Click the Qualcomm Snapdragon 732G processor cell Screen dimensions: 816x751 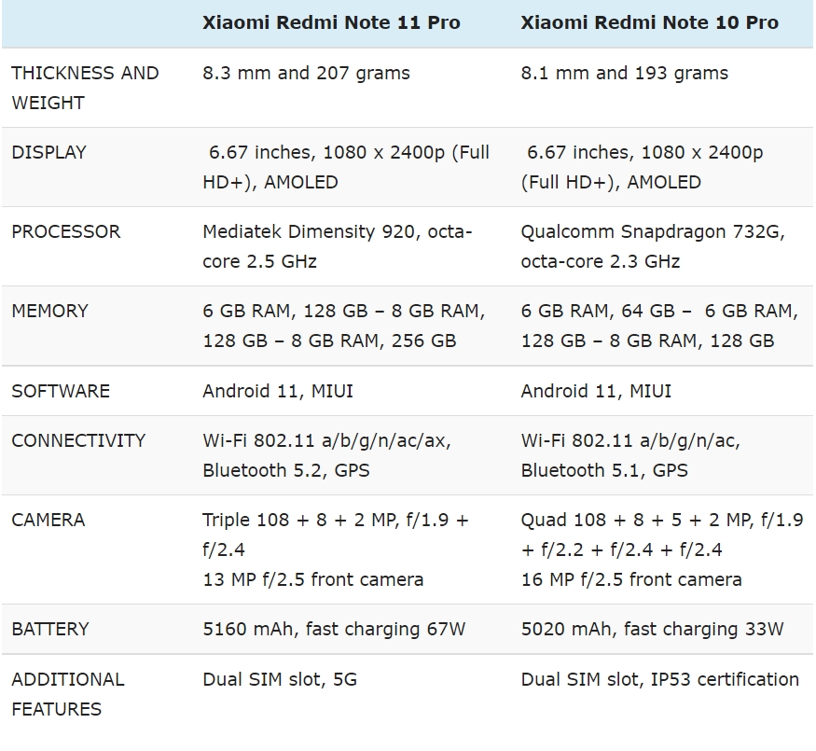click(653, 246)
